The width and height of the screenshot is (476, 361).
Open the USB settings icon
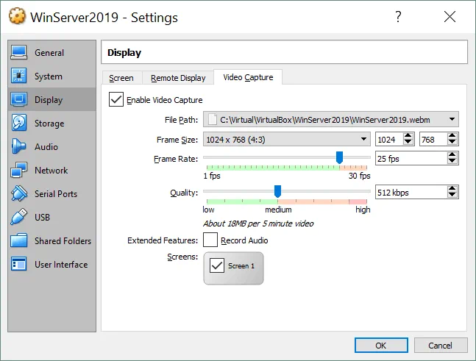coord(19,218)
